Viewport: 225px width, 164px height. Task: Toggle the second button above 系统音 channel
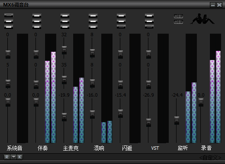[x=9, y=21]
